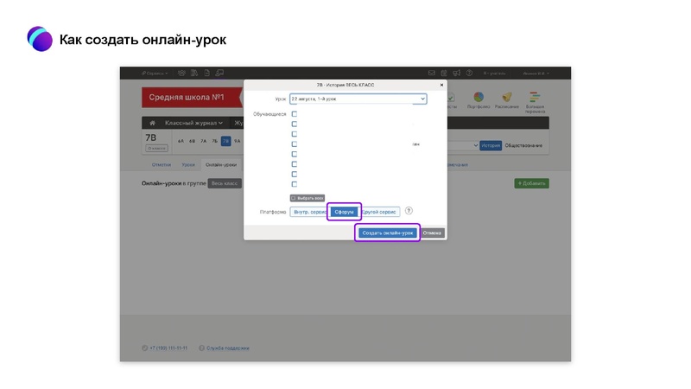
Task: Switch to the Уроки tab
Action: tap(188, 164)
